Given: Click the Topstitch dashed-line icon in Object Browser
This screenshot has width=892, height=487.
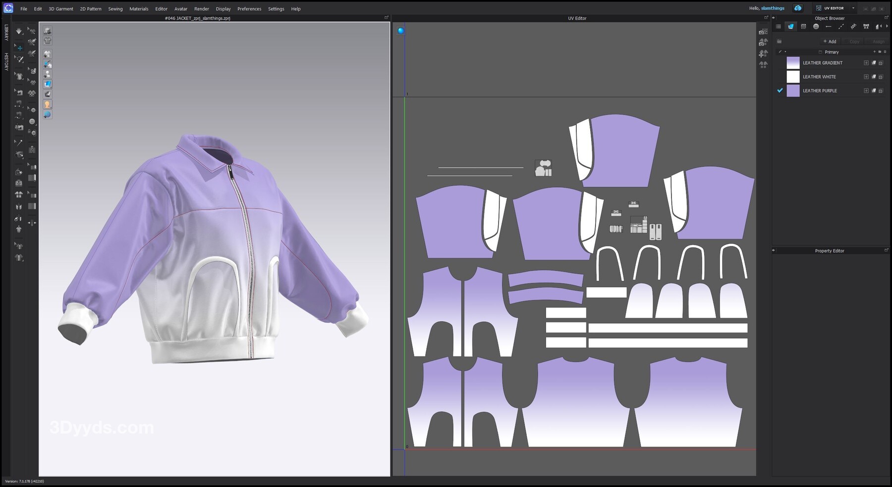Looking at the screenshot, I should (x=841, y=27).
